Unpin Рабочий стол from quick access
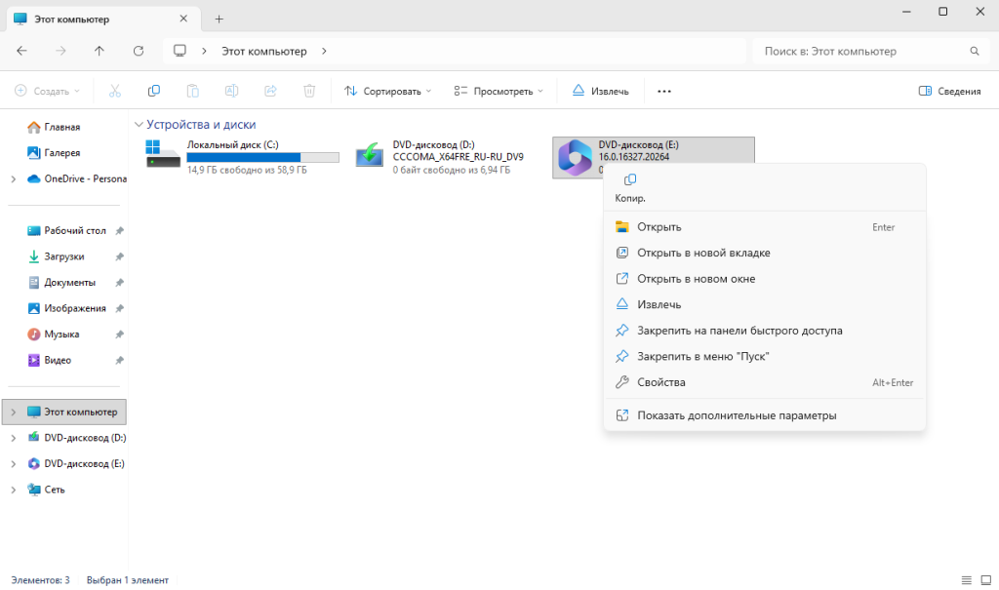 click(119, 231)
